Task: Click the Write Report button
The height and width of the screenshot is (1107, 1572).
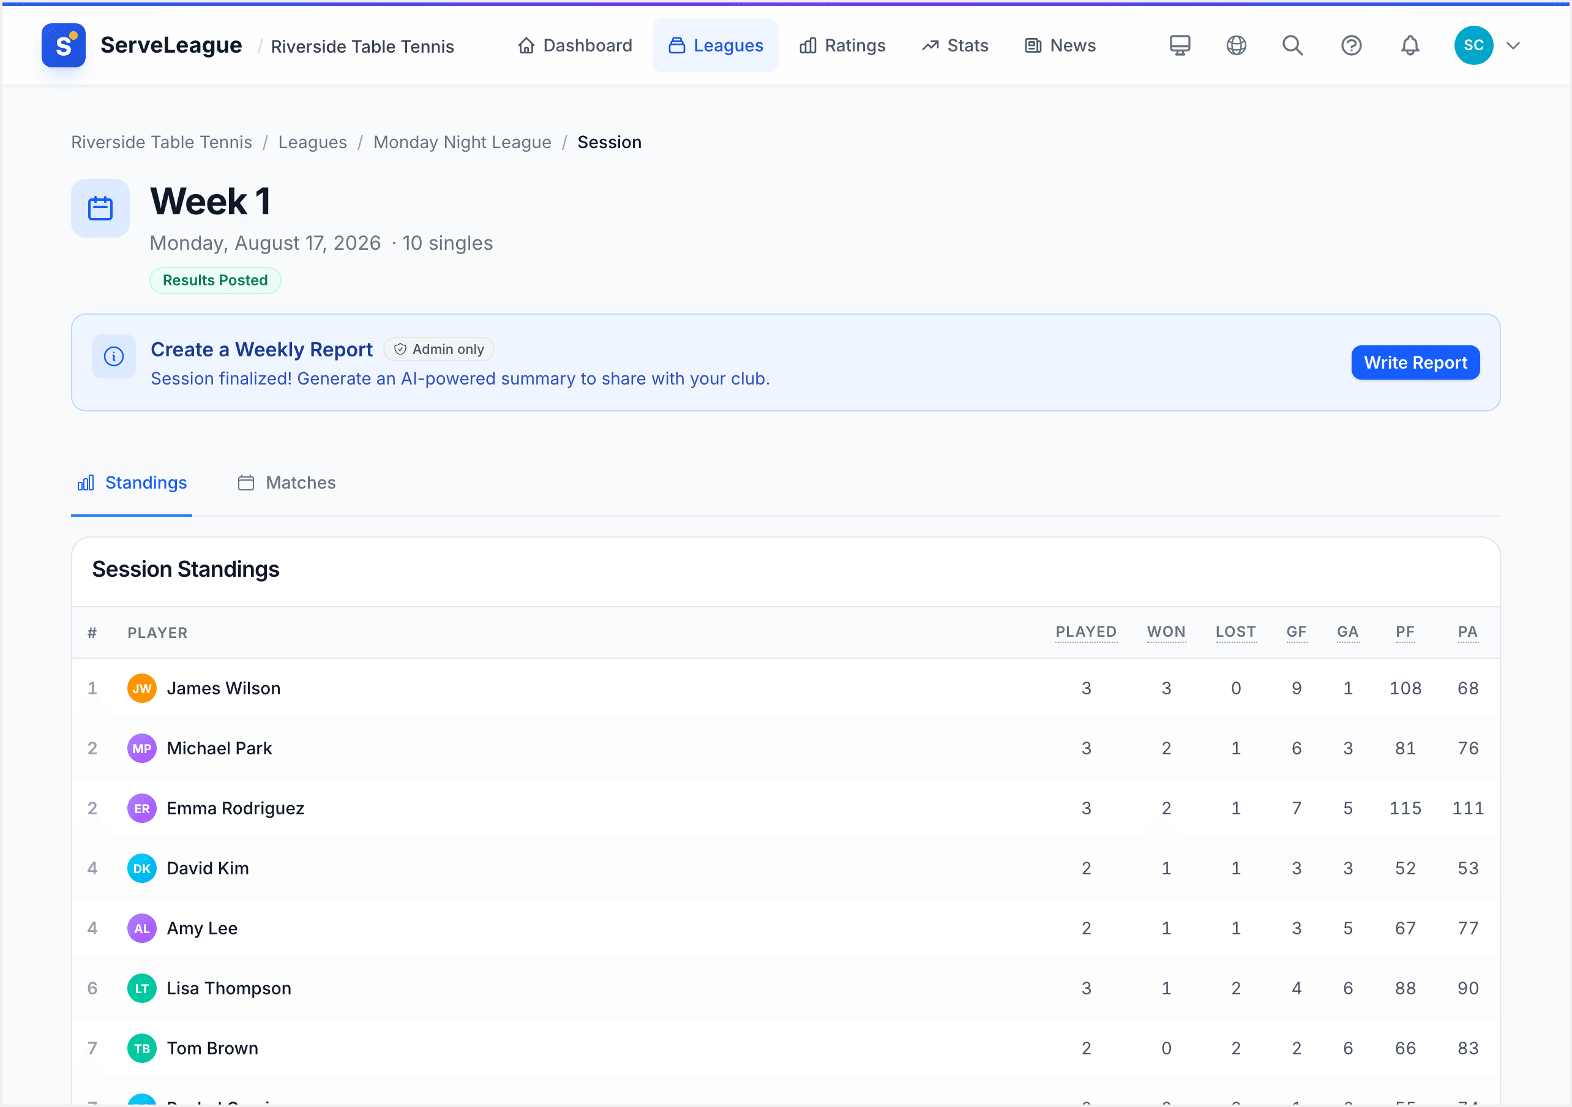Action: point(1415,362)
